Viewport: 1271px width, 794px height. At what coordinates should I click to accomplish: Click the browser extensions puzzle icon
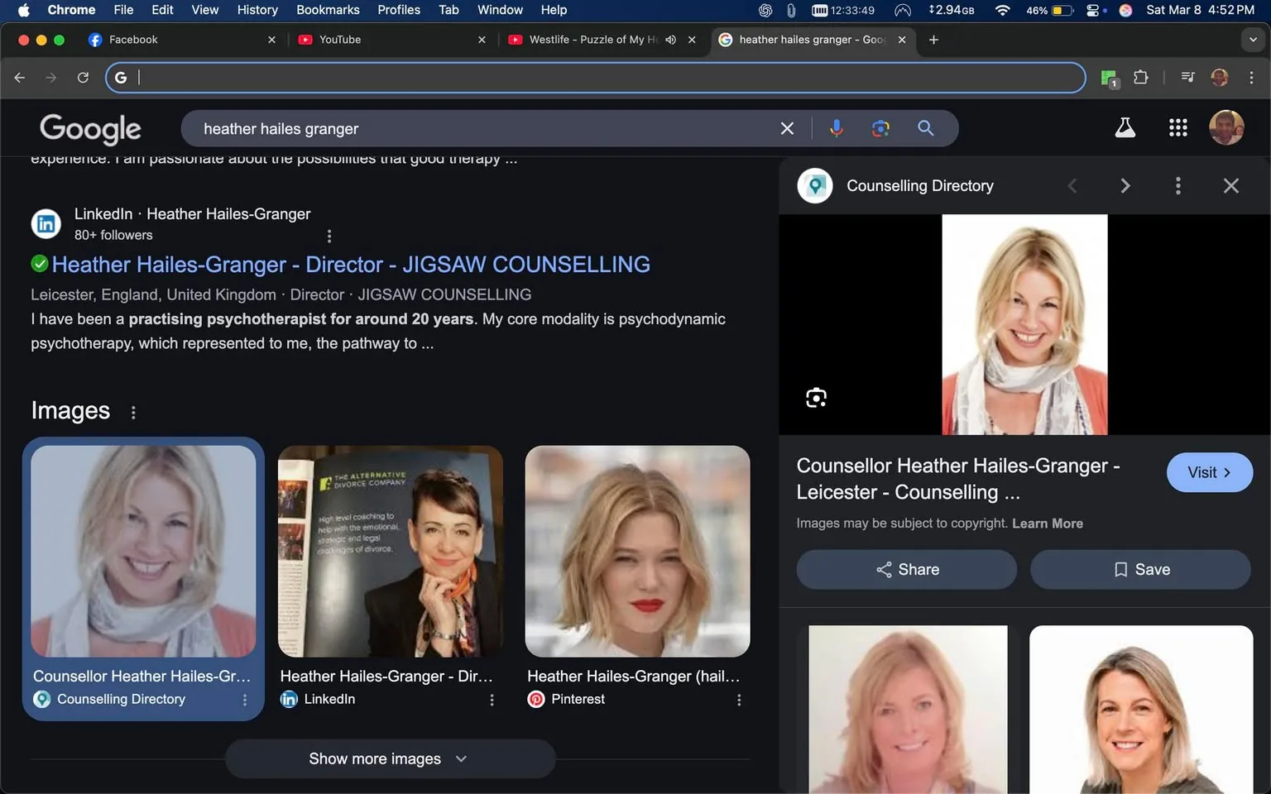click(1139, 77)
